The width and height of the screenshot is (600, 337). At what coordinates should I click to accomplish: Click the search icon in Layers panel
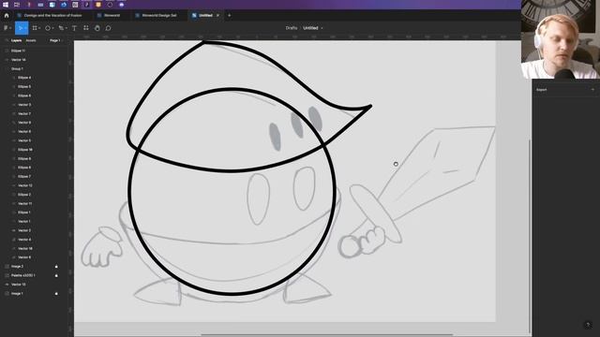tap(7, 40)
